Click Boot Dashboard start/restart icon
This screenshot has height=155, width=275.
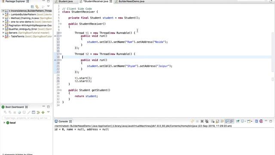[x=5, y=112]
